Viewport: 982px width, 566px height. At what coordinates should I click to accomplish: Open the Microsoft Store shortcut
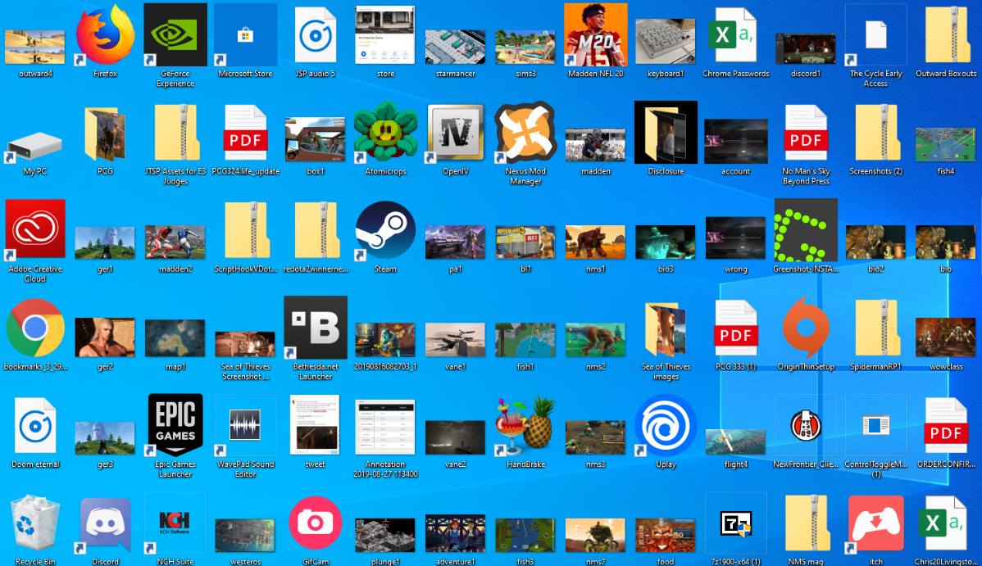point(245,35)
